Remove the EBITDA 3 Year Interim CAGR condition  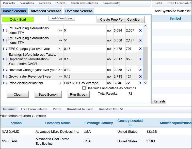point(140,59)
